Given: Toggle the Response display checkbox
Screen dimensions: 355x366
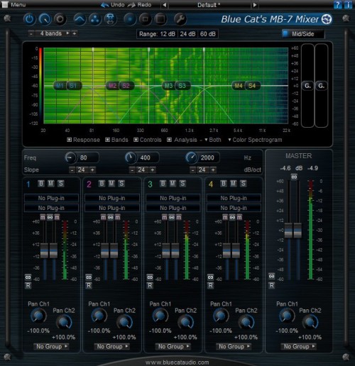Looking at the screenshot, I should click(70, 140).
